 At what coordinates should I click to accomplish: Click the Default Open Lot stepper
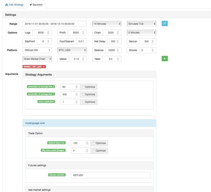click(x=87, y=143)
